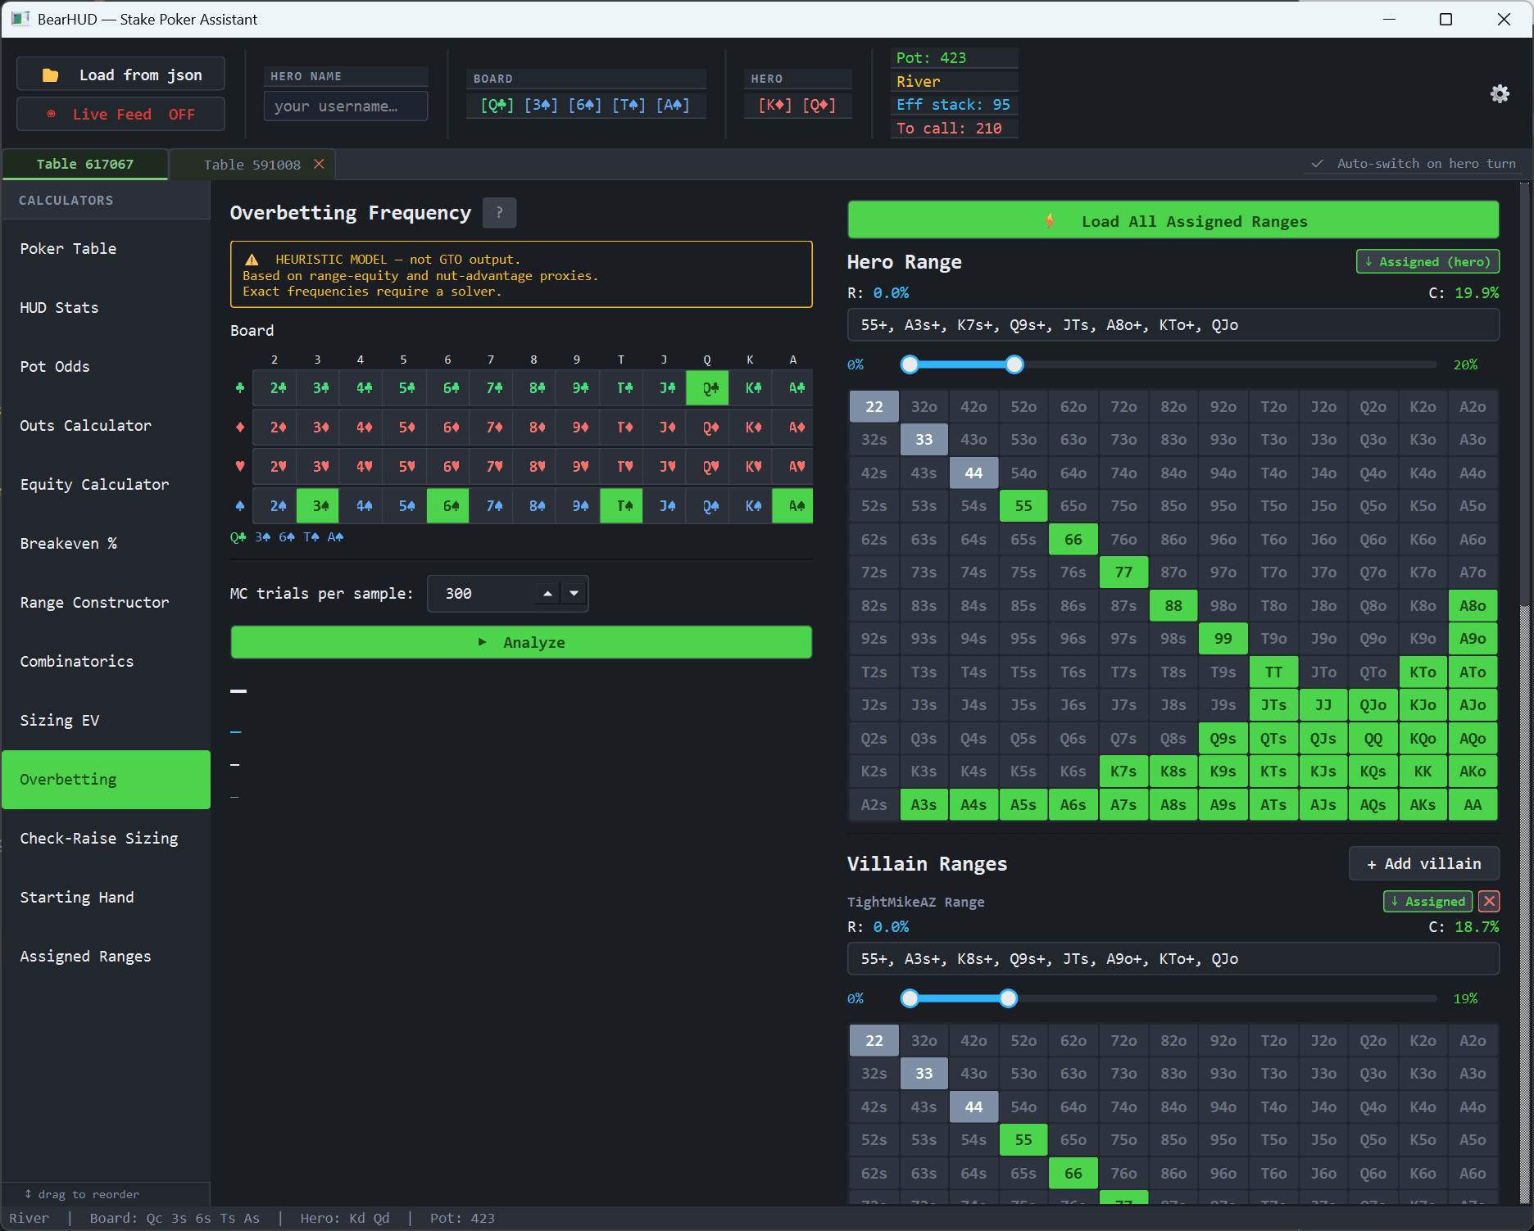Image resolution: width=1534 pixels, height=1231 pixels.
Task: Open Assigned Ranges in sidebar
Action: (x=107, y=956)
